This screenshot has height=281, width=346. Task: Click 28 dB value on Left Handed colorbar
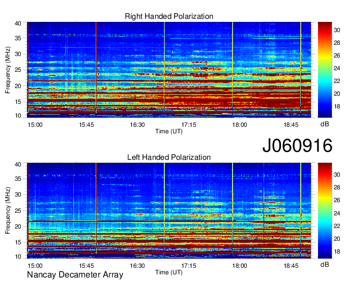coord(337,188)
